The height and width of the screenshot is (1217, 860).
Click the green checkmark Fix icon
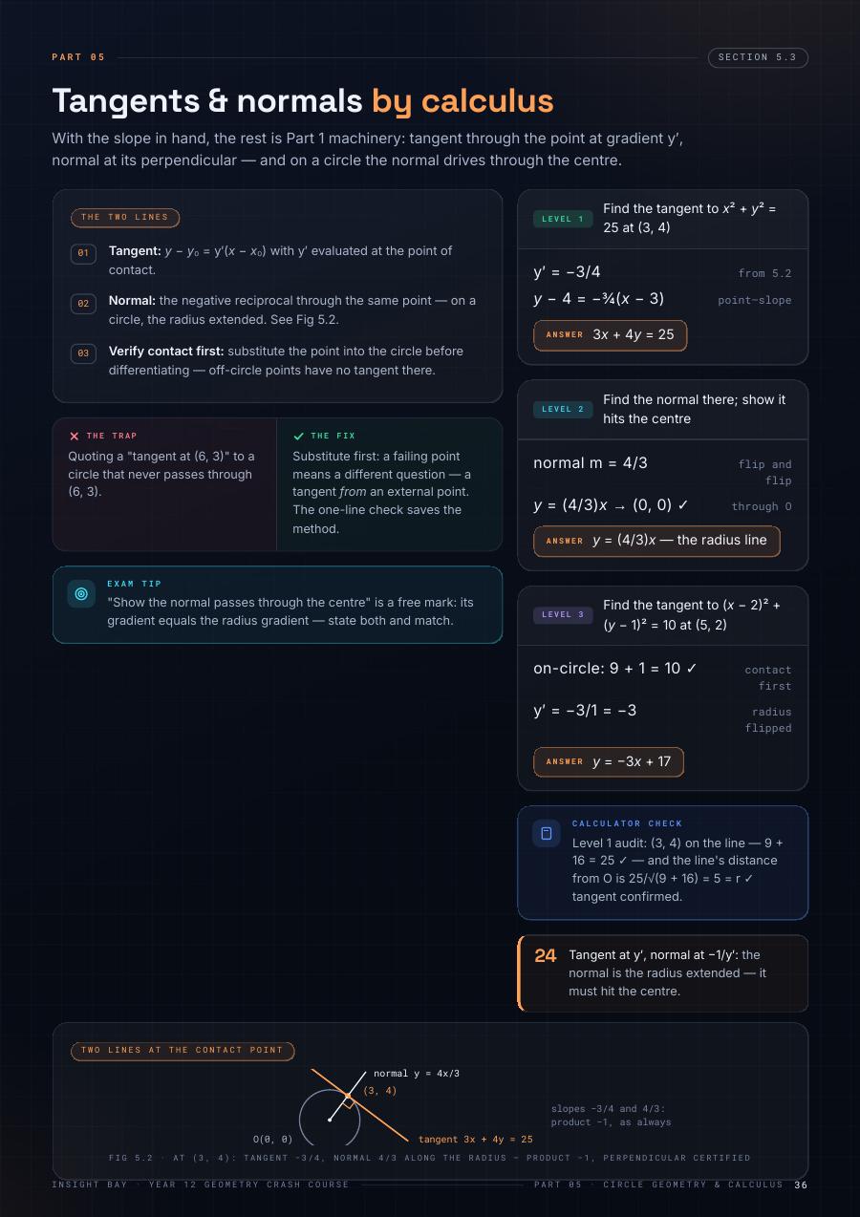pyautogui.click(x=299, y=436)
